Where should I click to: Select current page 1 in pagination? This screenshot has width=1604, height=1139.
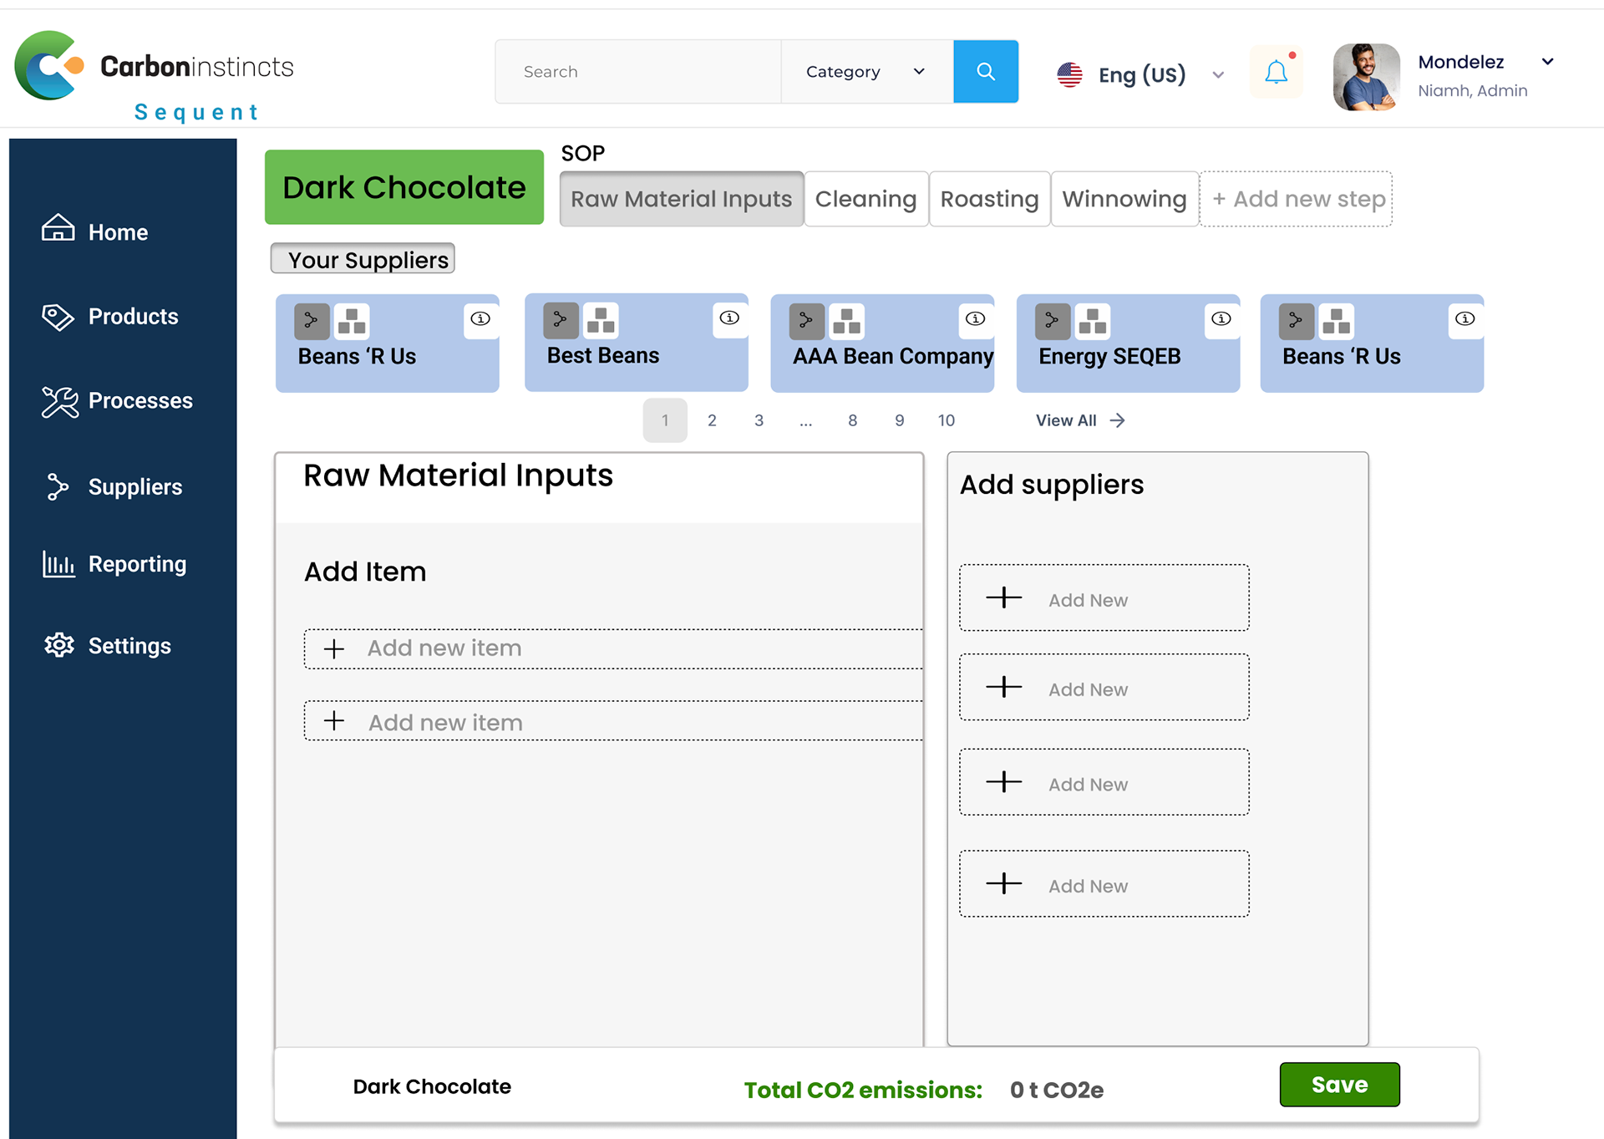click(665, 420)
